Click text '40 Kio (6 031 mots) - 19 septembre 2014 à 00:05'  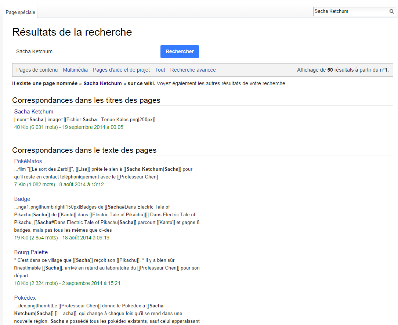[69, 127]
